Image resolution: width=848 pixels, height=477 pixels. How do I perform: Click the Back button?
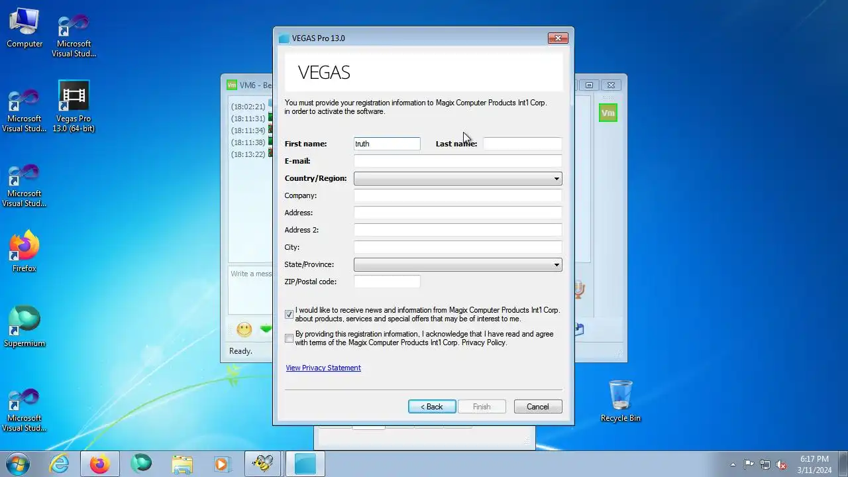click(x=432, y=407)
